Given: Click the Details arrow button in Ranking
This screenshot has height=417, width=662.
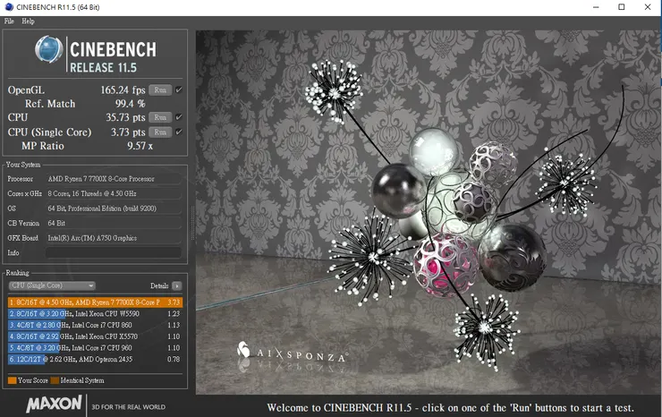Looking at the screenshot, I should 177,286.
